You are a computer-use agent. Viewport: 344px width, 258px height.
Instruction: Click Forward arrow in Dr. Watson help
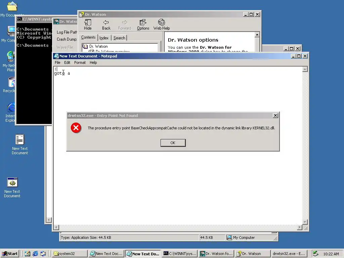point(125,25)
